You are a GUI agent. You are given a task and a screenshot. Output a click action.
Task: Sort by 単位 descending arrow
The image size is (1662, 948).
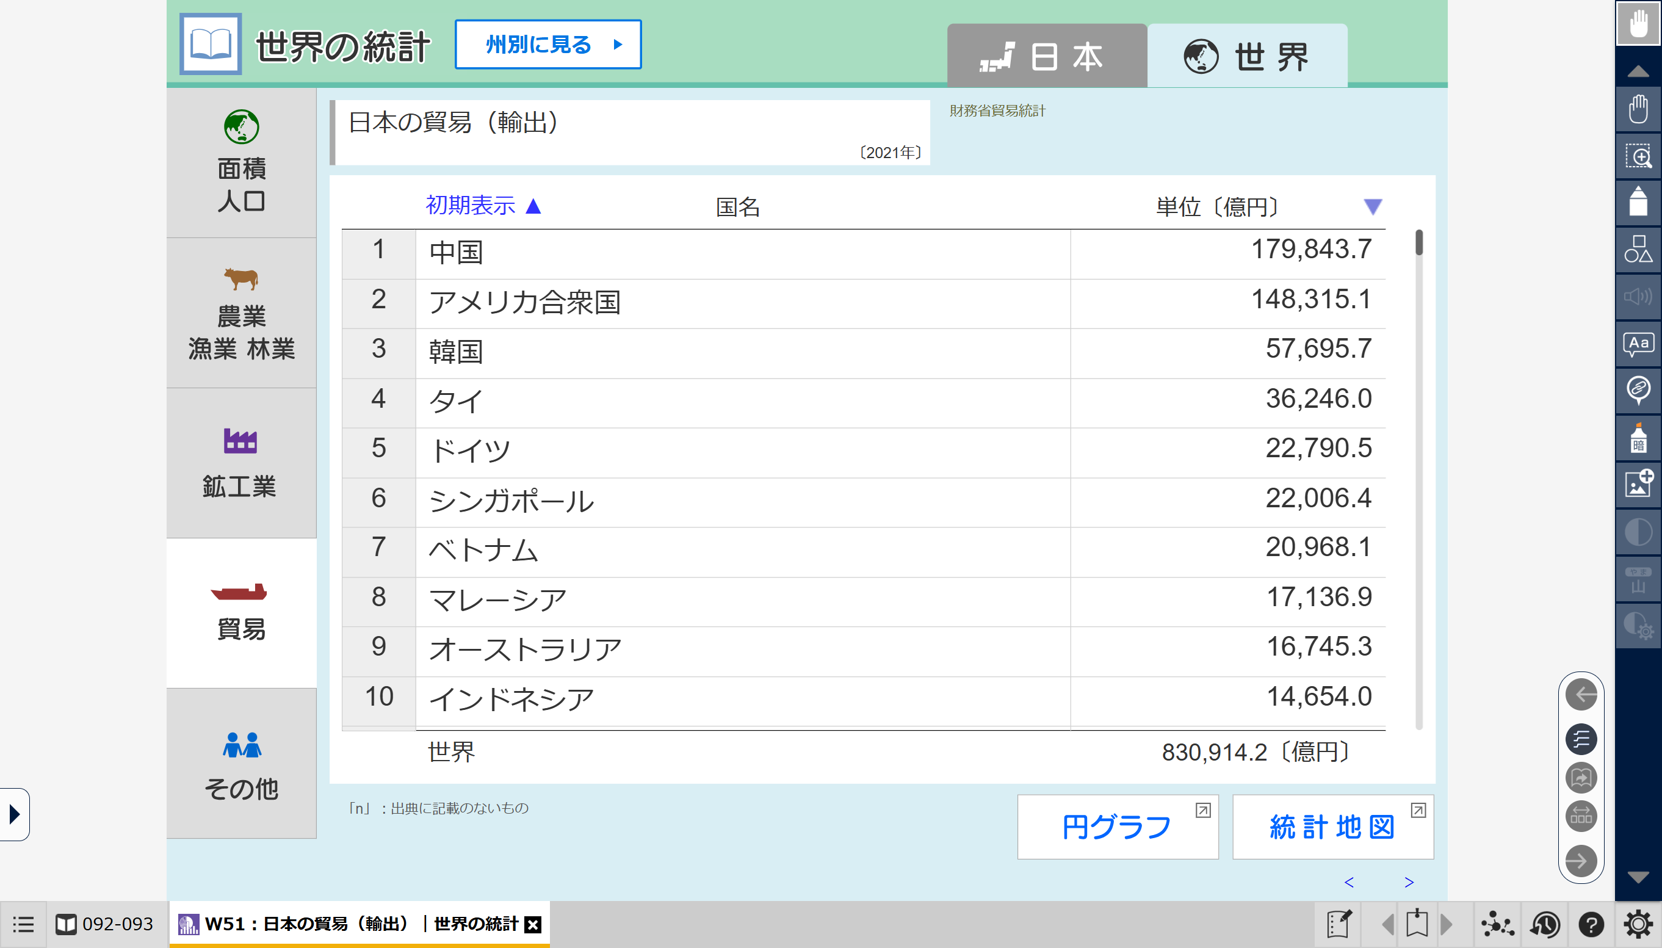pos(1372,207)
